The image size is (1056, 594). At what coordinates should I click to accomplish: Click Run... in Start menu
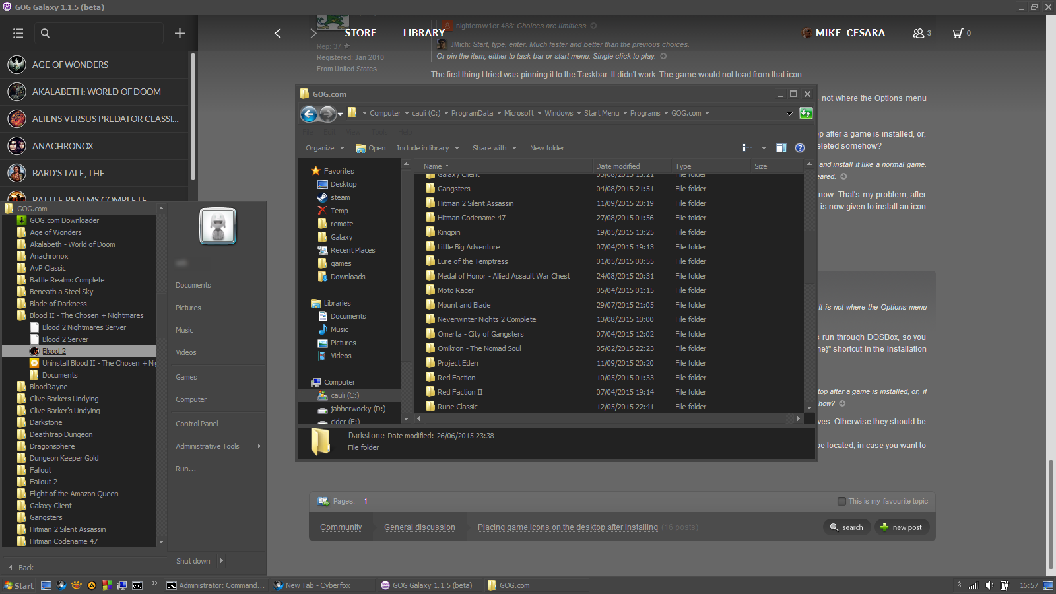click(x=185, y=469)
